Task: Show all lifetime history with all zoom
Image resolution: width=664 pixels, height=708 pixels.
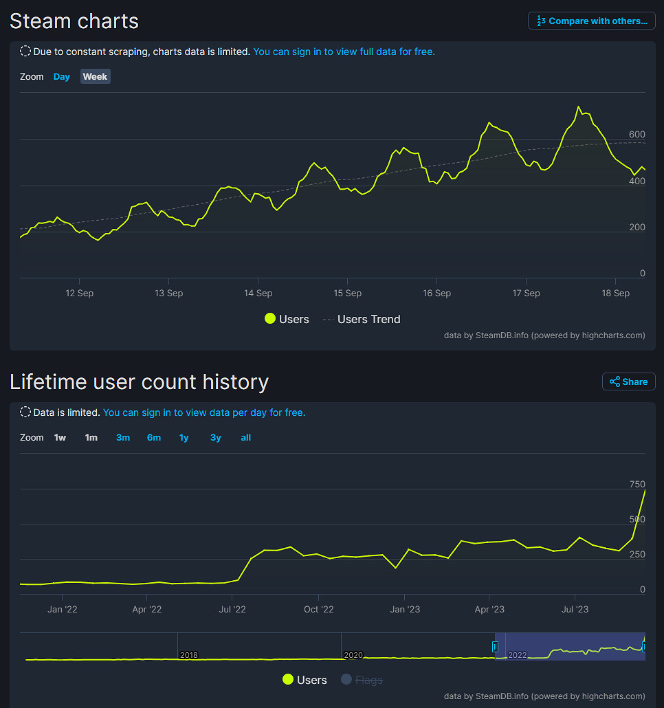Action: [246, 437]
